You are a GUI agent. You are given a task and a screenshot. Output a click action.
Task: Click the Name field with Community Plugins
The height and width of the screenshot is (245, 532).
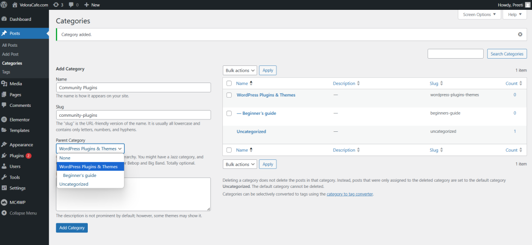[x=134, y=87]
